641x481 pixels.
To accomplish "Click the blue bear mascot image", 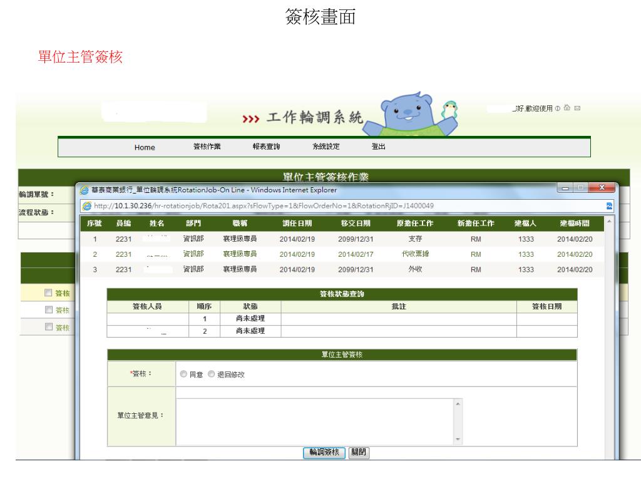I will (x=409, y=115).
